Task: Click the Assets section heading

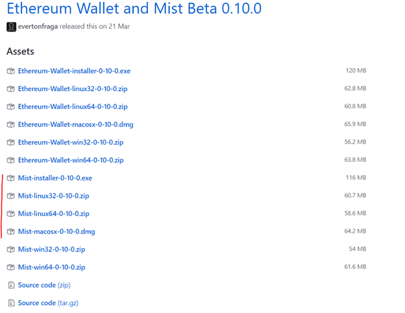Action: (20, 51)
